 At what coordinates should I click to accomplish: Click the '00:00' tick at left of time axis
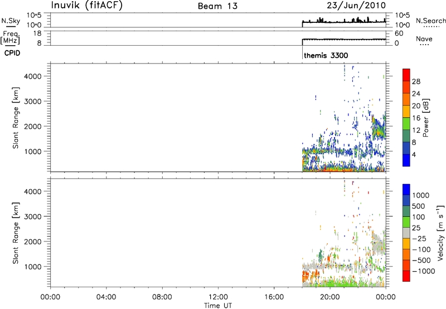click(x=51, y=297)
